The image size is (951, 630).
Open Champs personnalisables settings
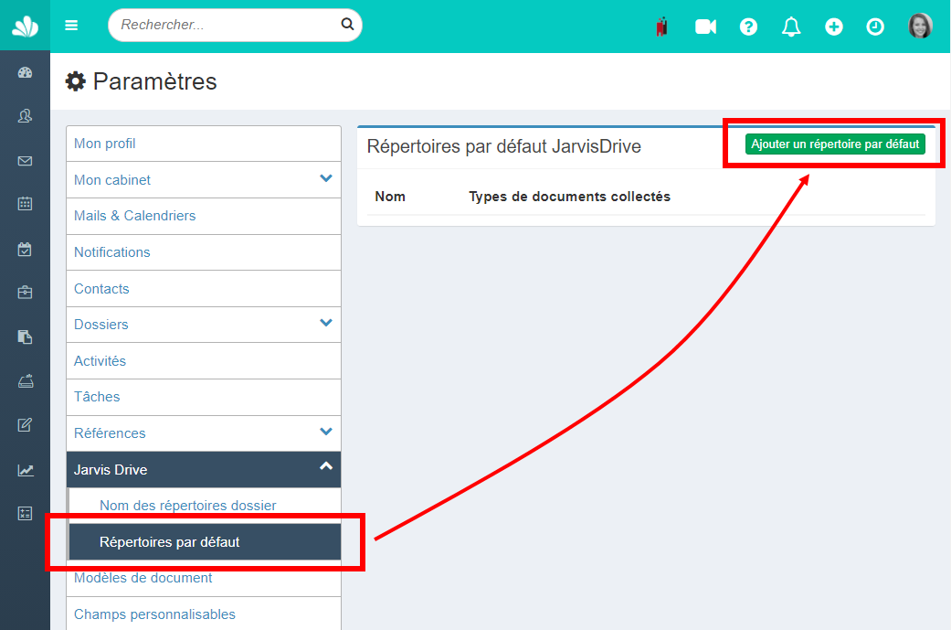pos(204,614)
